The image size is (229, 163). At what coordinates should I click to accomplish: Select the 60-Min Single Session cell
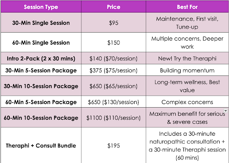41,42
